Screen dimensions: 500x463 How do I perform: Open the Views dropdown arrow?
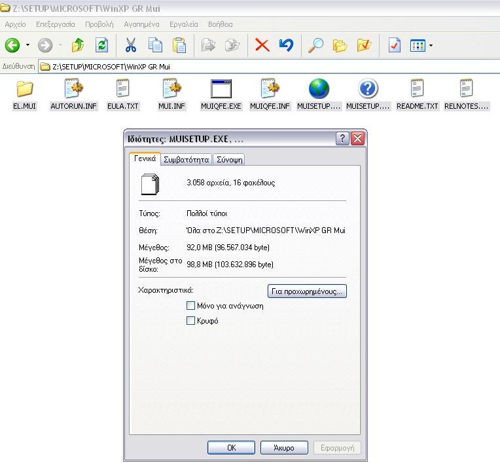431,45
